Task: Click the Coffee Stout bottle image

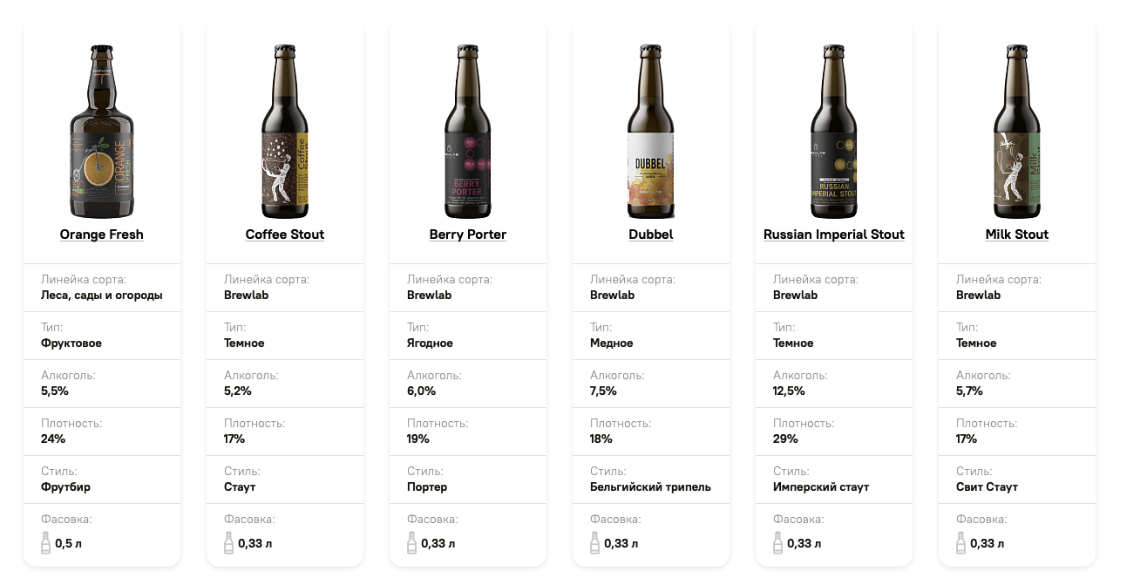Action: [x=285, y=131]
